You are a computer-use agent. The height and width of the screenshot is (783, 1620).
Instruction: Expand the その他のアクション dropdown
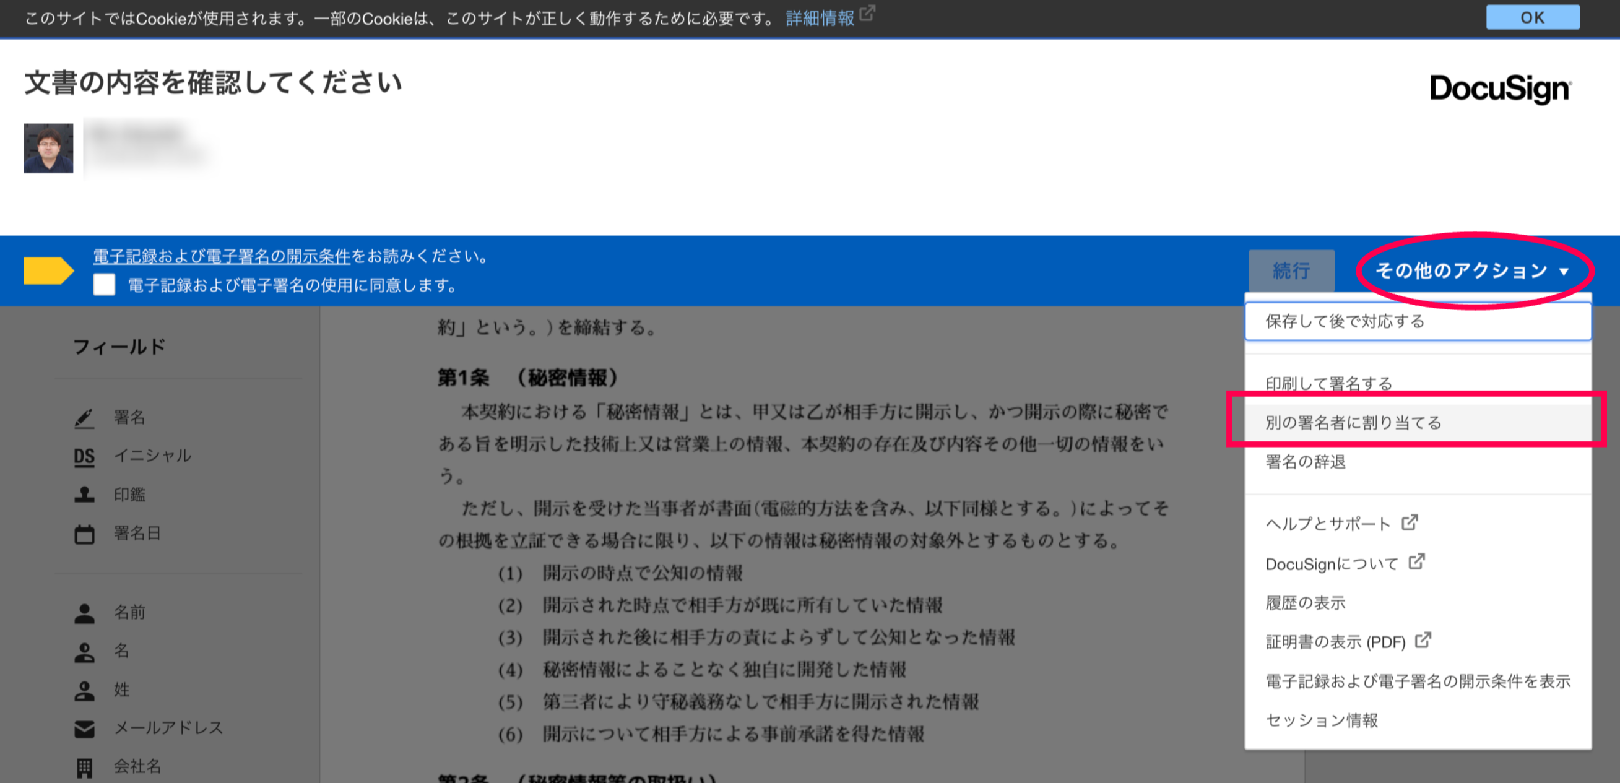point(1471,271)
